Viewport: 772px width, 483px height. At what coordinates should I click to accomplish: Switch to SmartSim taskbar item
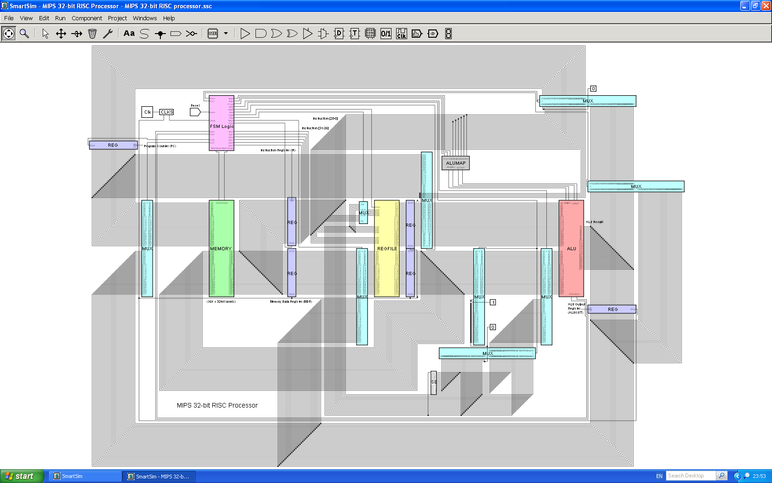pos(85,476)
